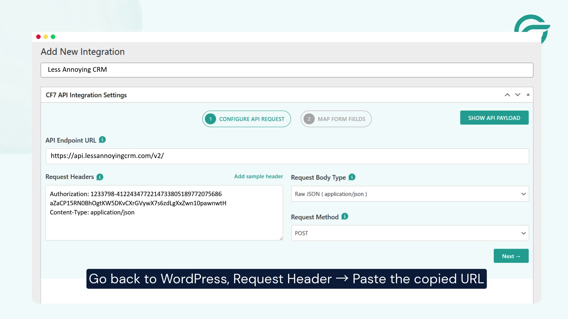This screenshot has width=568, height=319.
Task: Switch to the Map Form Fields step
Action: pos(336,119)
